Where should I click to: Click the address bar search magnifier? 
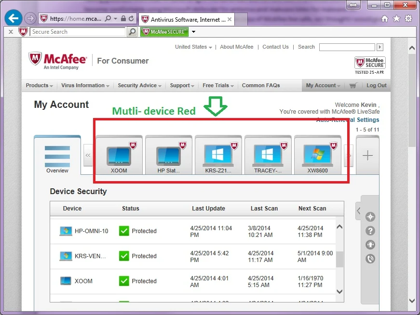point(108,18)
